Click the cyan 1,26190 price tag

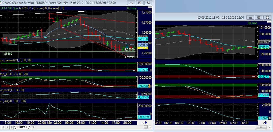pyautogui.click(x=143, y=39)
